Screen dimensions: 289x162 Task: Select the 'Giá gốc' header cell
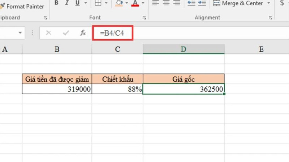(x=184, y=79)
